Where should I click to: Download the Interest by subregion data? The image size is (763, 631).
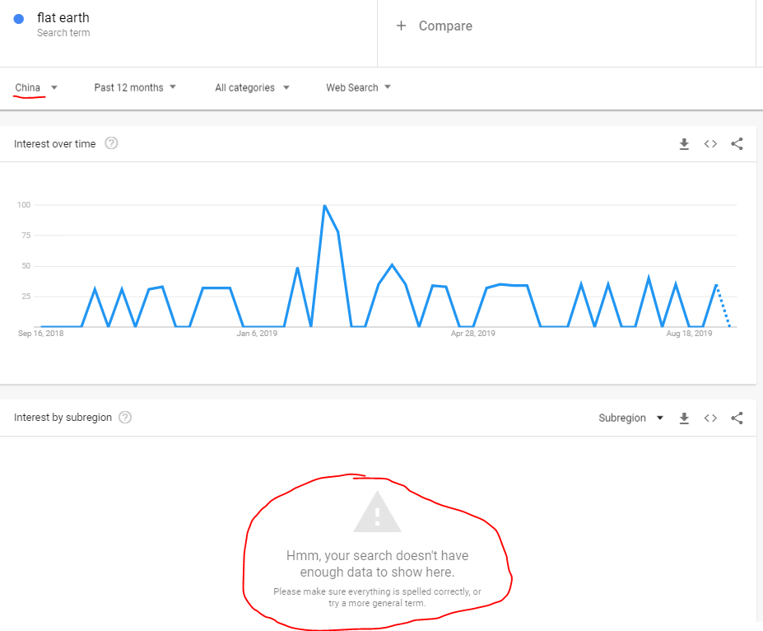pos(684,418)
